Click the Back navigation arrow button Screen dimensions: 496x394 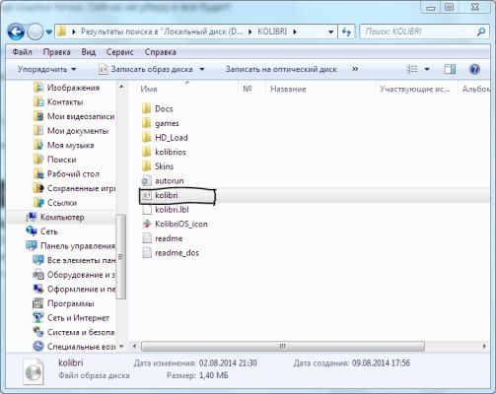click(x=16, y=33)
